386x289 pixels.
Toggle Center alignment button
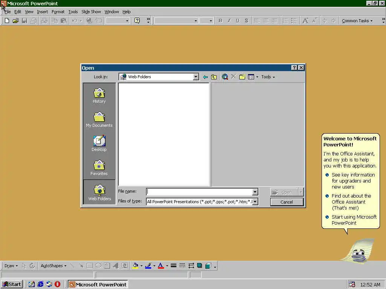click(266, 21)
